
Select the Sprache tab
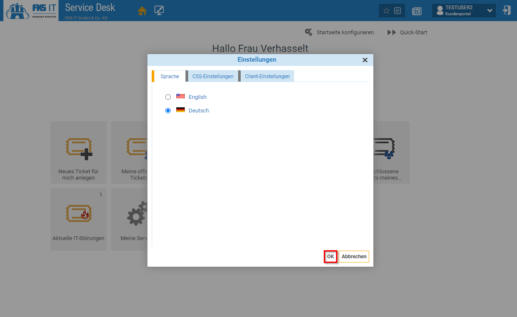coord(170,77)
